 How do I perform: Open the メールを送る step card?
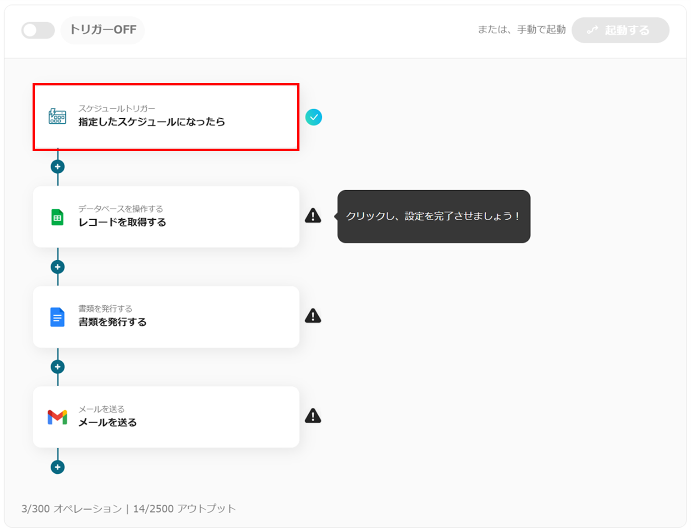166,417
